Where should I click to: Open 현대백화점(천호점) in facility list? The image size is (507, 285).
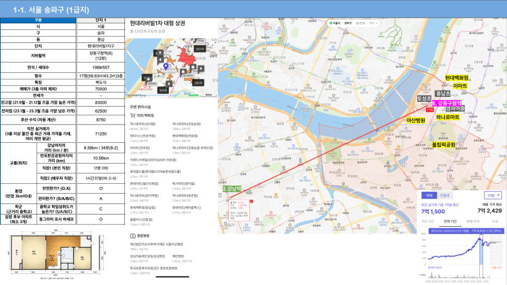185,136
